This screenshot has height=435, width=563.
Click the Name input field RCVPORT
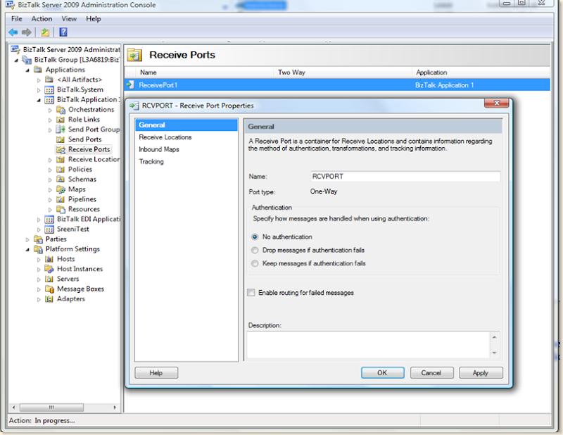click(405, 177)
